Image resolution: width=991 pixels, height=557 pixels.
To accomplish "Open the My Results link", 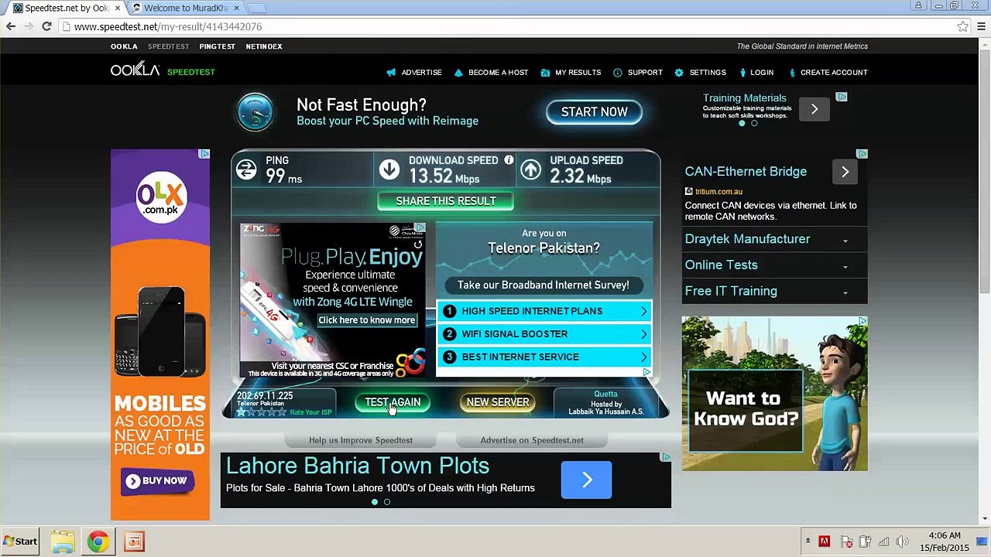I will pos(578,73).
